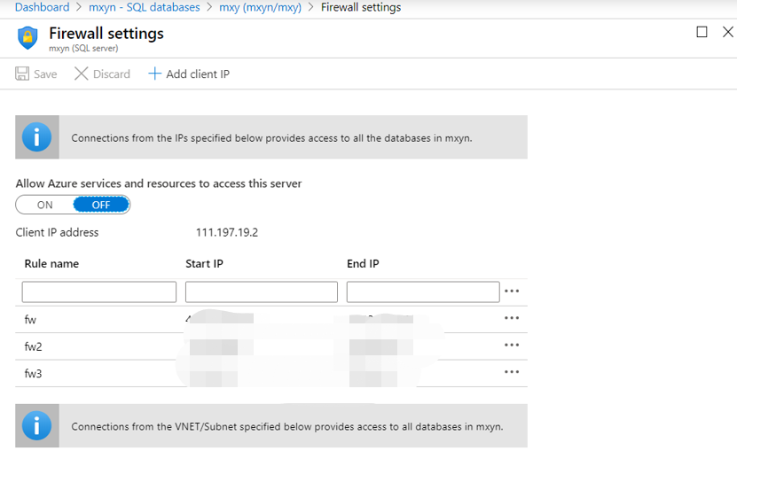Select the rule named fw3

tap(34, 373)
